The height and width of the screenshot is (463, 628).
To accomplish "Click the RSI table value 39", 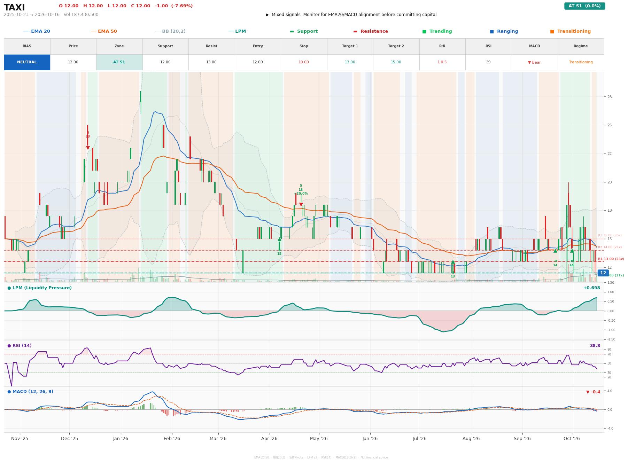I will 488,62.
